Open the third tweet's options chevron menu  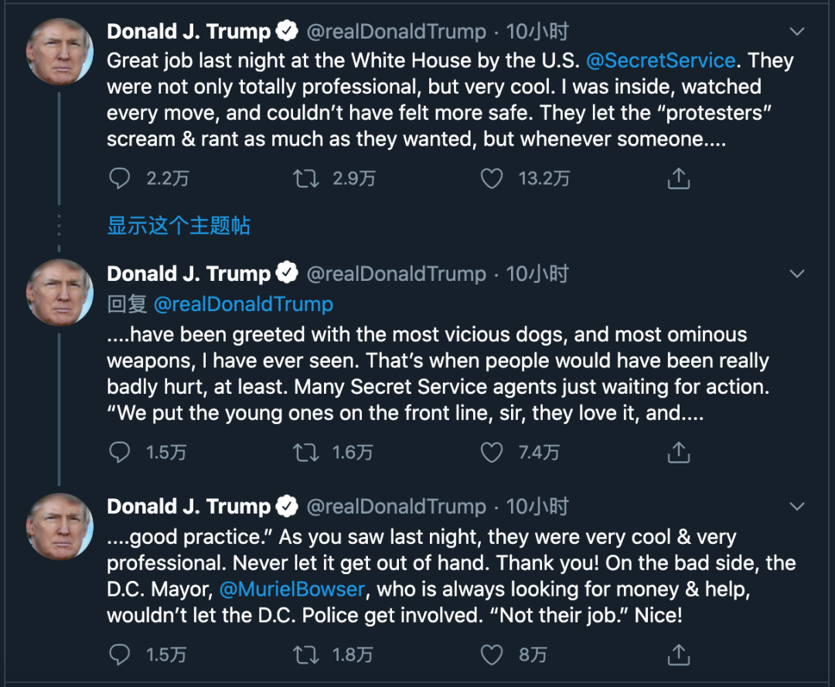[x=796, y=506]
